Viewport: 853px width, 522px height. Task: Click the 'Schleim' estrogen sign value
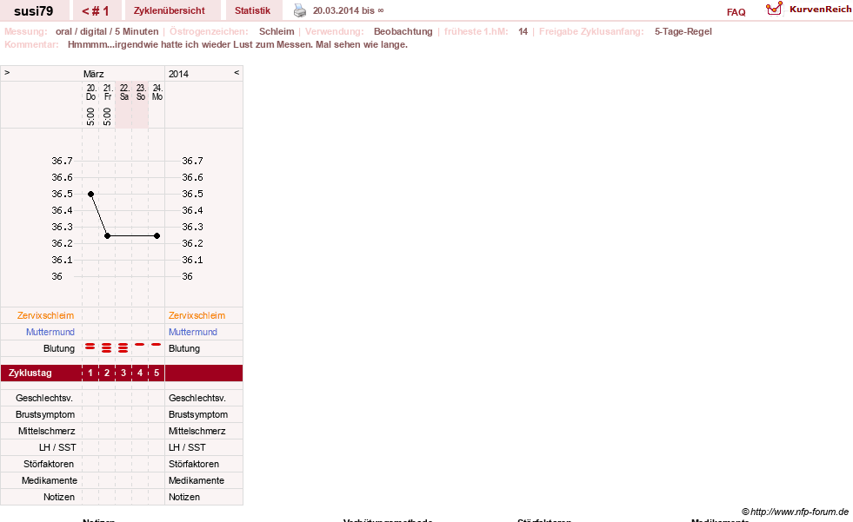point(277,31)
